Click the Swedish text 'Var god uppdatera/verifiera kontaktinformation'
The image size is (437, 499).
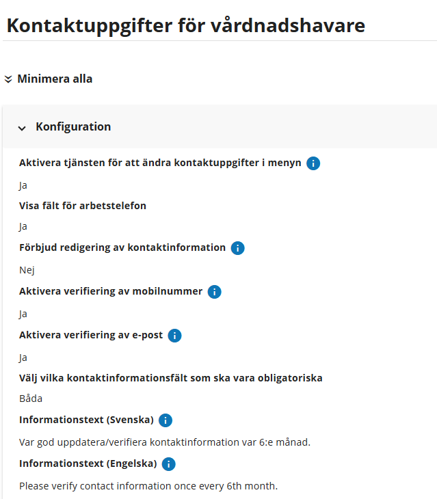point(165,442)
